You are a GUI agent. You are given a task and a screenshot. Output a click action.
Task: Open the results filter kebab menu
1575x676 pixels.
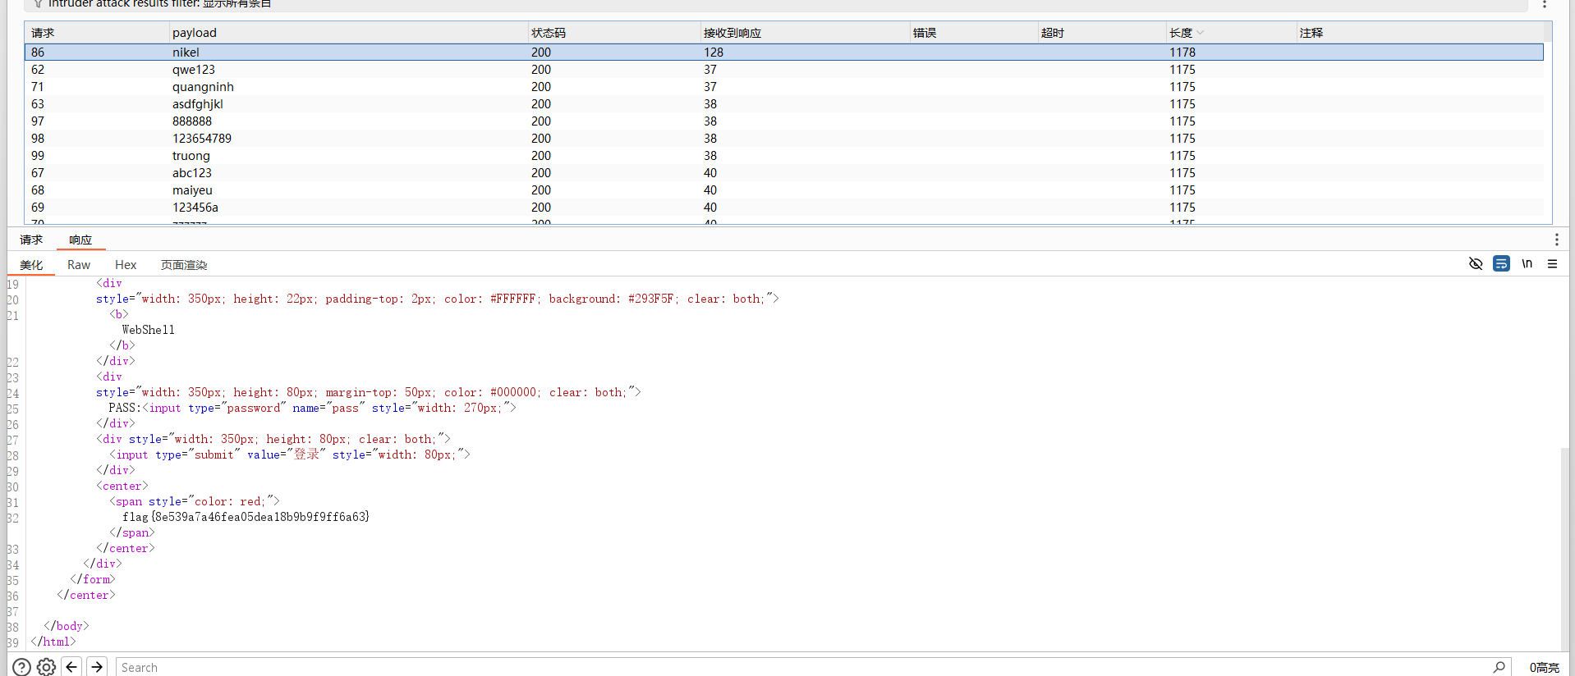pos(1545,4)
